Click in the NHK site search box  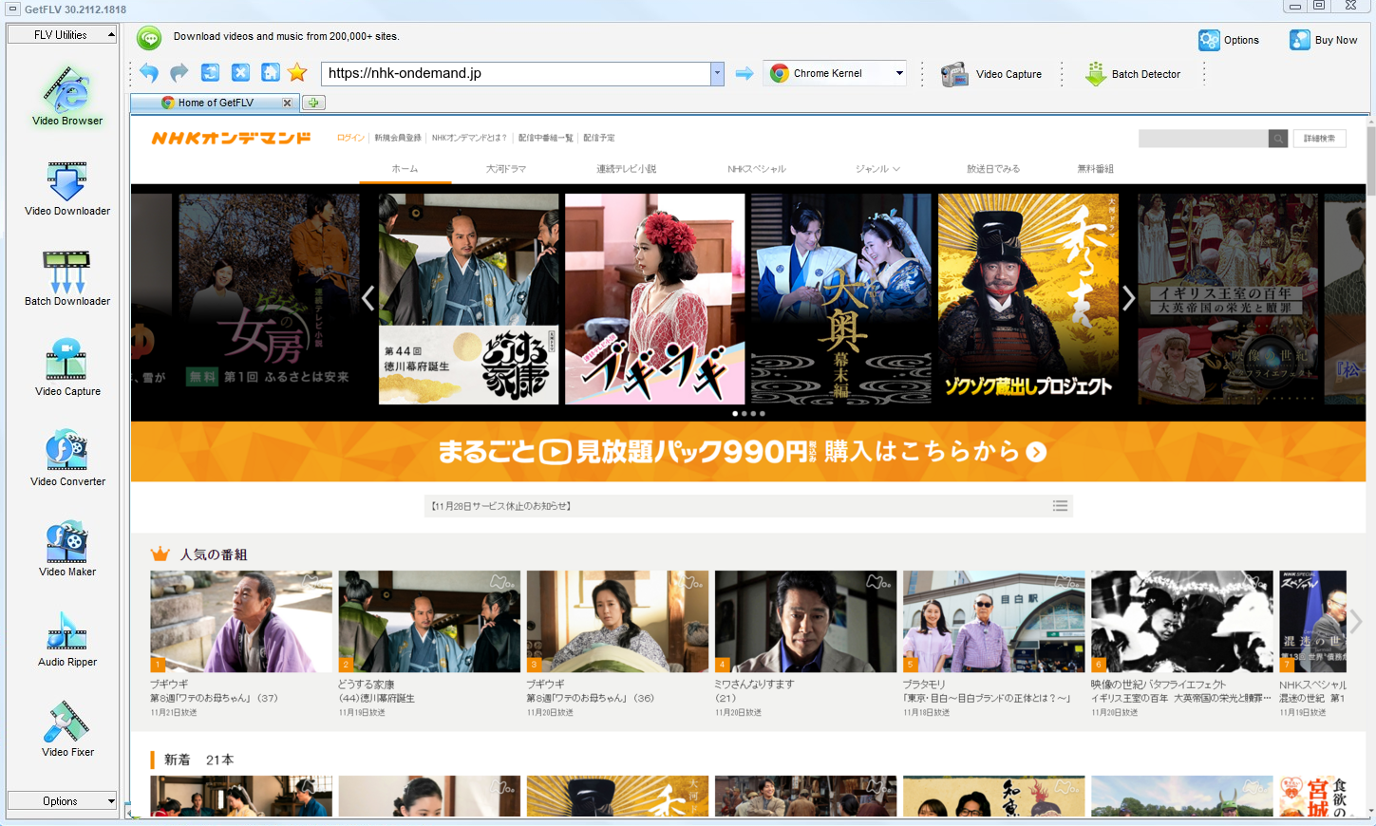1203,139
